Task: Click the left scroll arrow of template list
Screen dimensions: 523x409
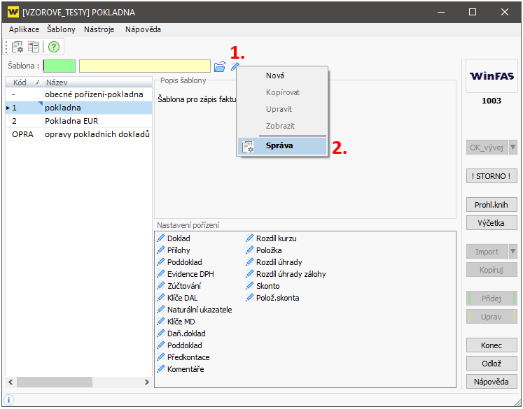Action: point(11,382)
